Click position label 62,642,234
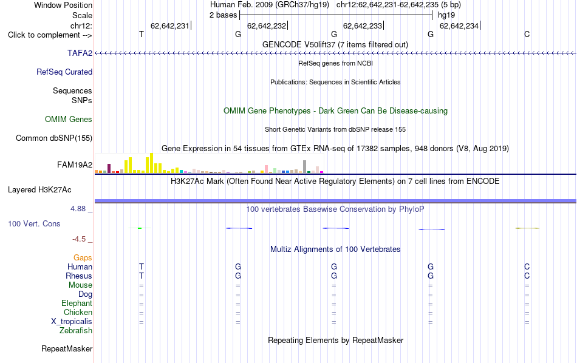The image size is (577, 363). coord(459,25)
